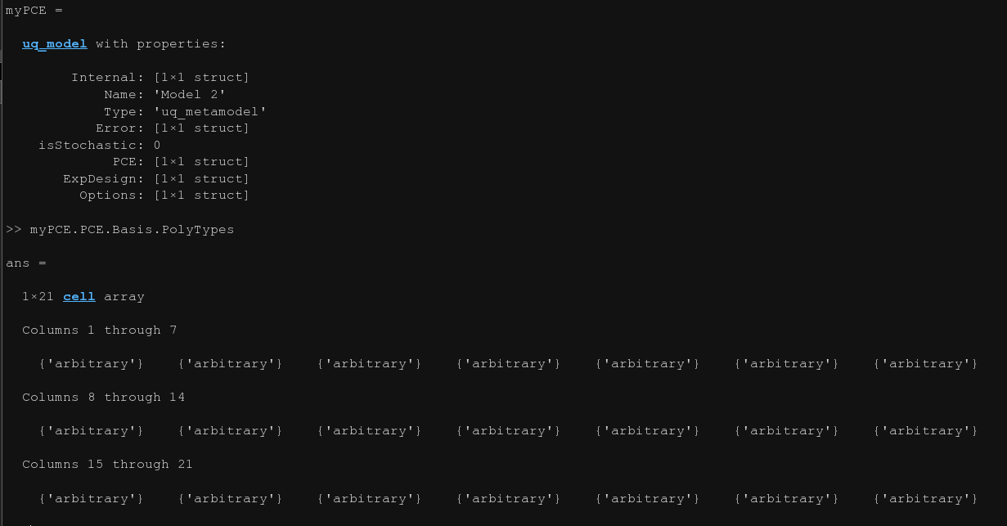Image resolution: width=1007 pixels, height=526 pixels.
Task: Click the 'Columns 1 through 7' heading
Action: 99,330
